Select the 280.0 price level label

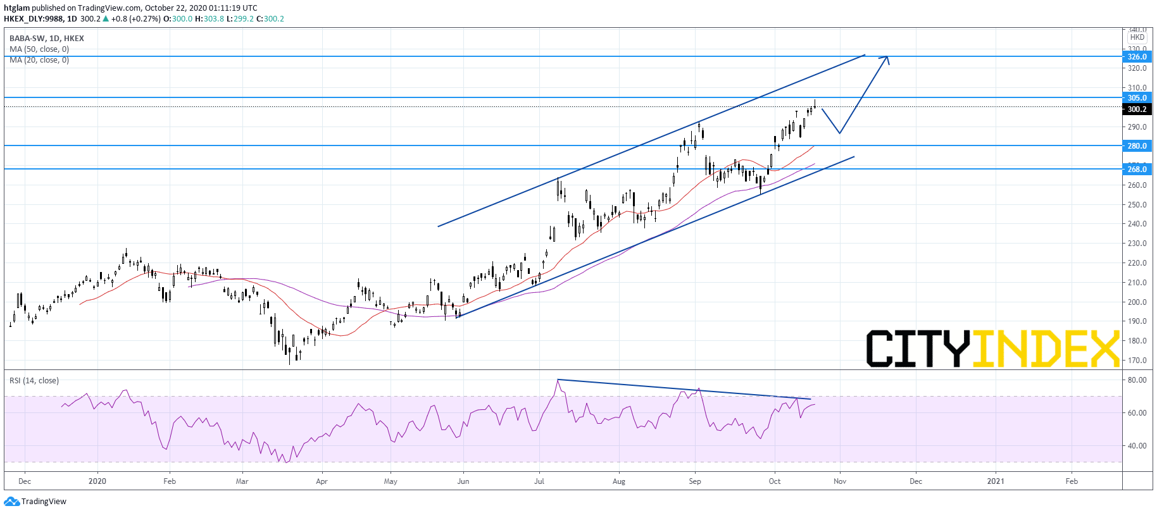[x=1137, y=146]
